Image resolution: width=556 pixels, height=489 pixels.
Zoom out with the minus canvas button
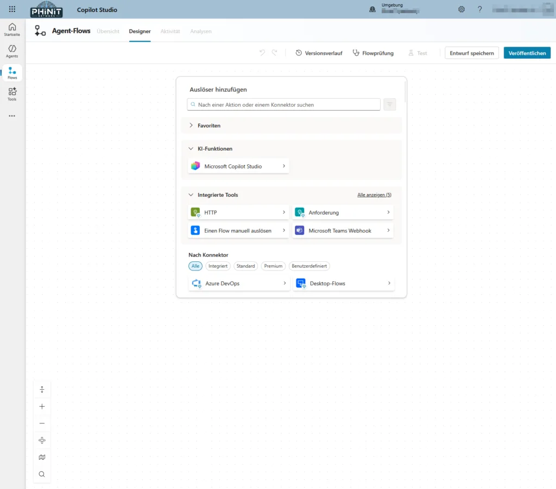coord(42,423)
